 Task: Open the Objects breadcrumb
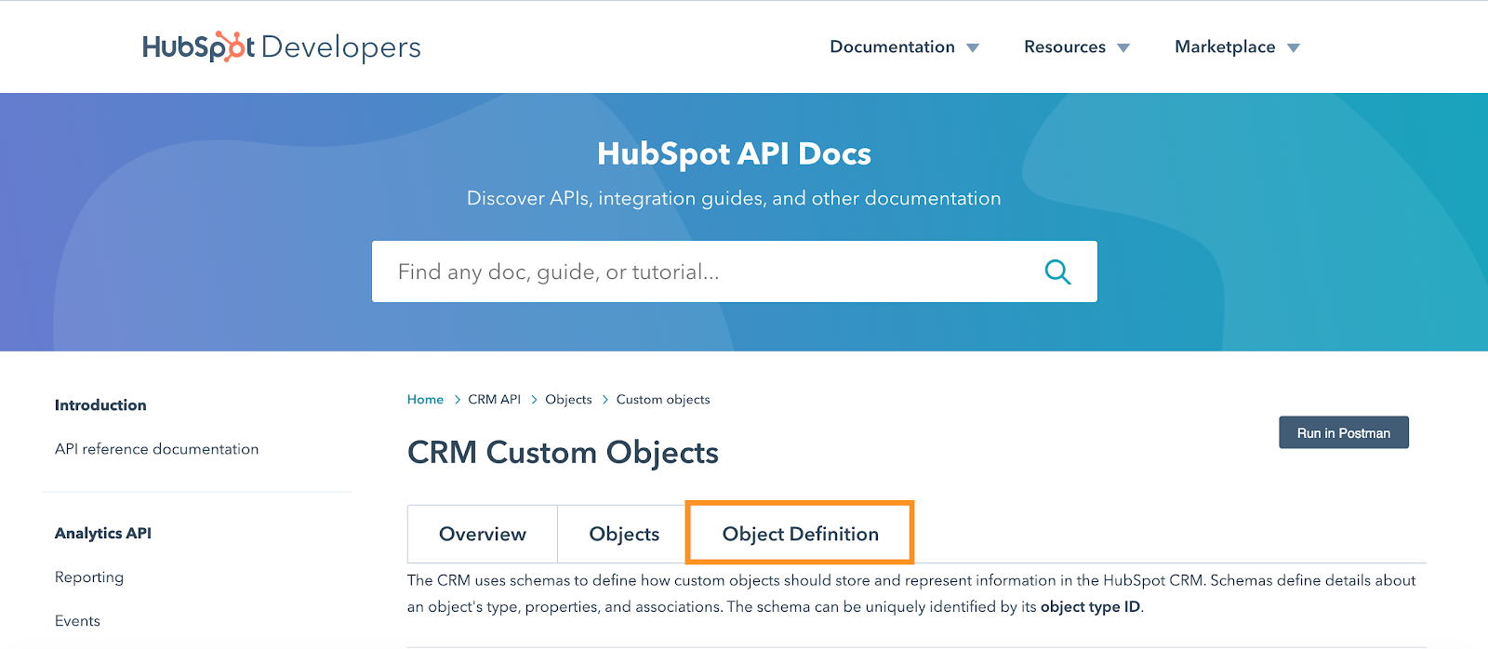pos(568,400)
